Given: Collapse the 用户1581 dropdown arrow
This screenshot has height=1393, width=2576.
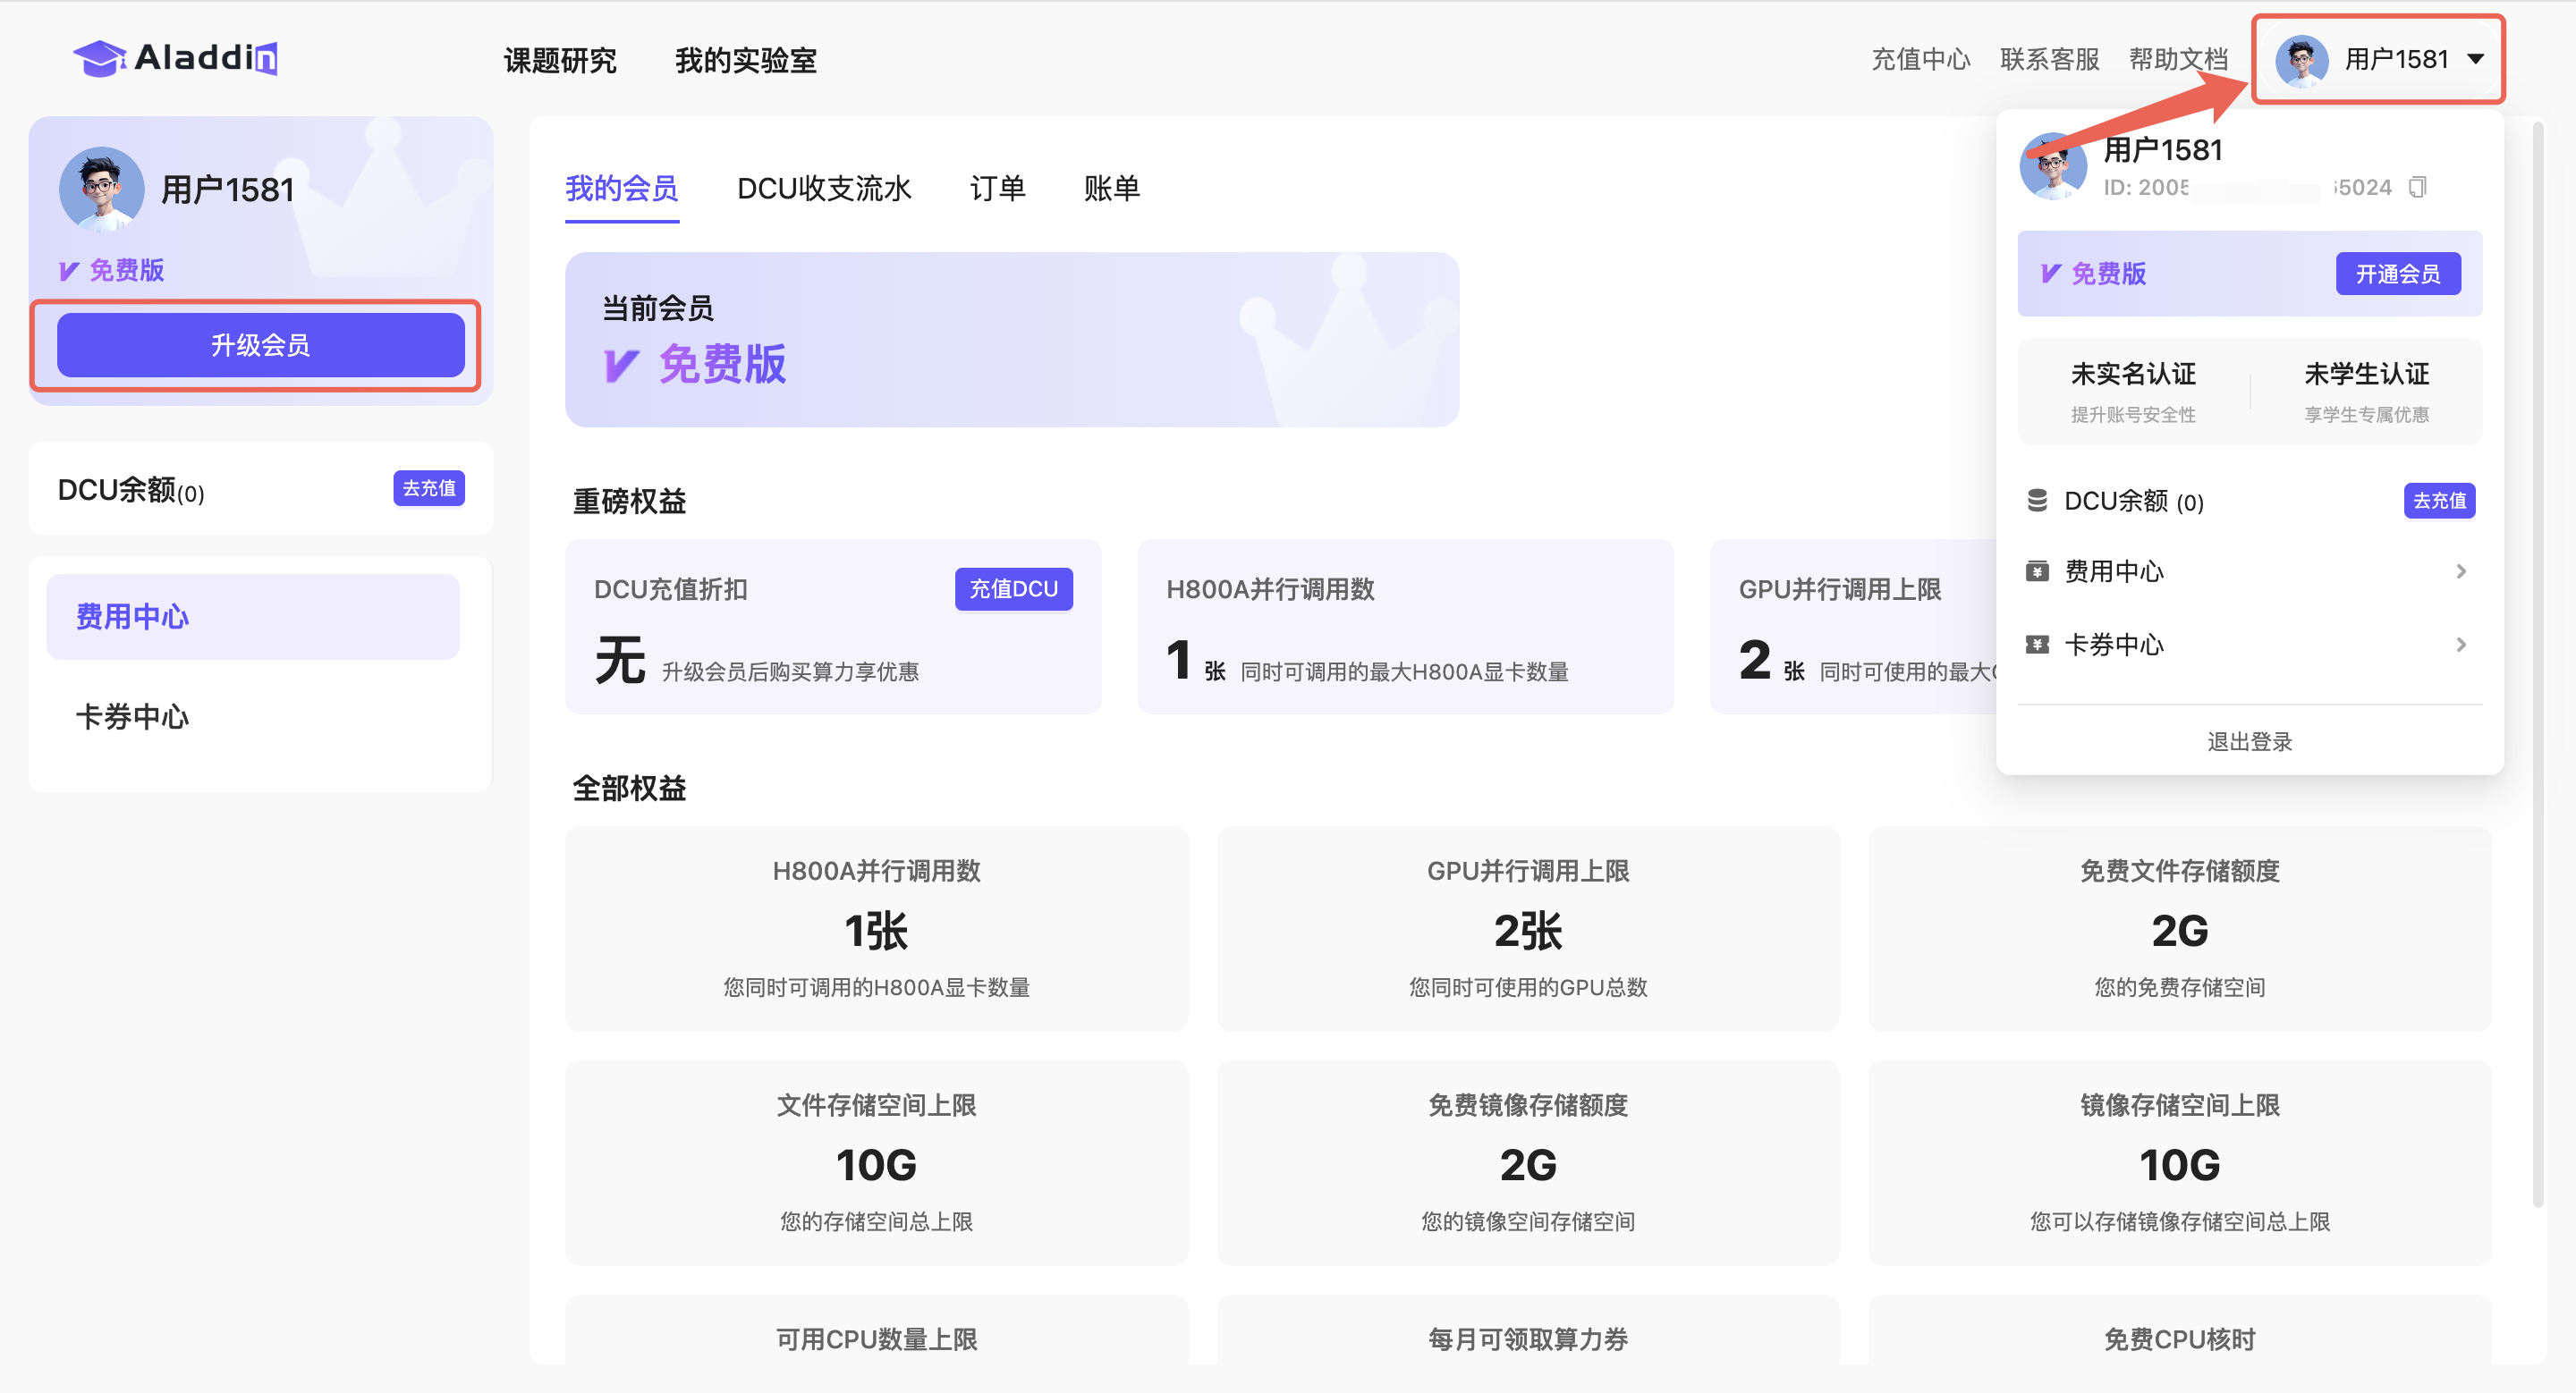Looking at the screenshot, I should click(2476, 59).
